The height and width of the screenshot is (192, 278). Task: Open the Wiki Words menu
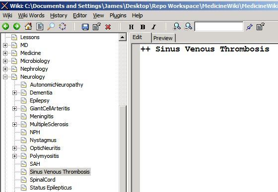[x=31, y=15]
